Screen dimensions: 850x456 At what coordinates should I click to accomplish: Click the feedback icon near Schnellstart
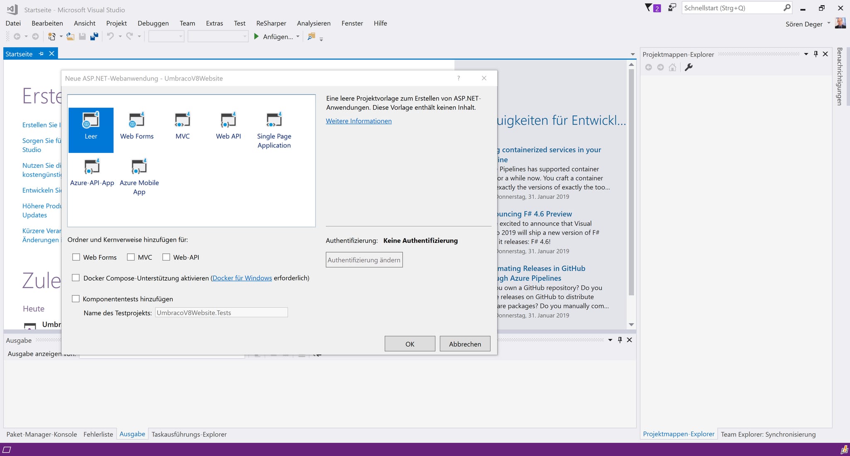point(672,7)
